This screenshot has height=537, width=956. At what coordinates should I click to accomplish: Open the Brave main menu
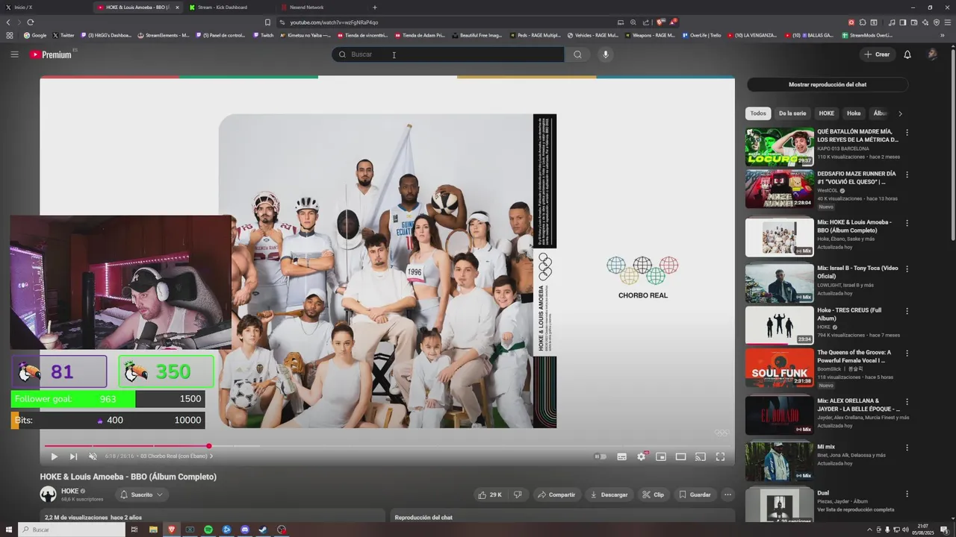948,22
